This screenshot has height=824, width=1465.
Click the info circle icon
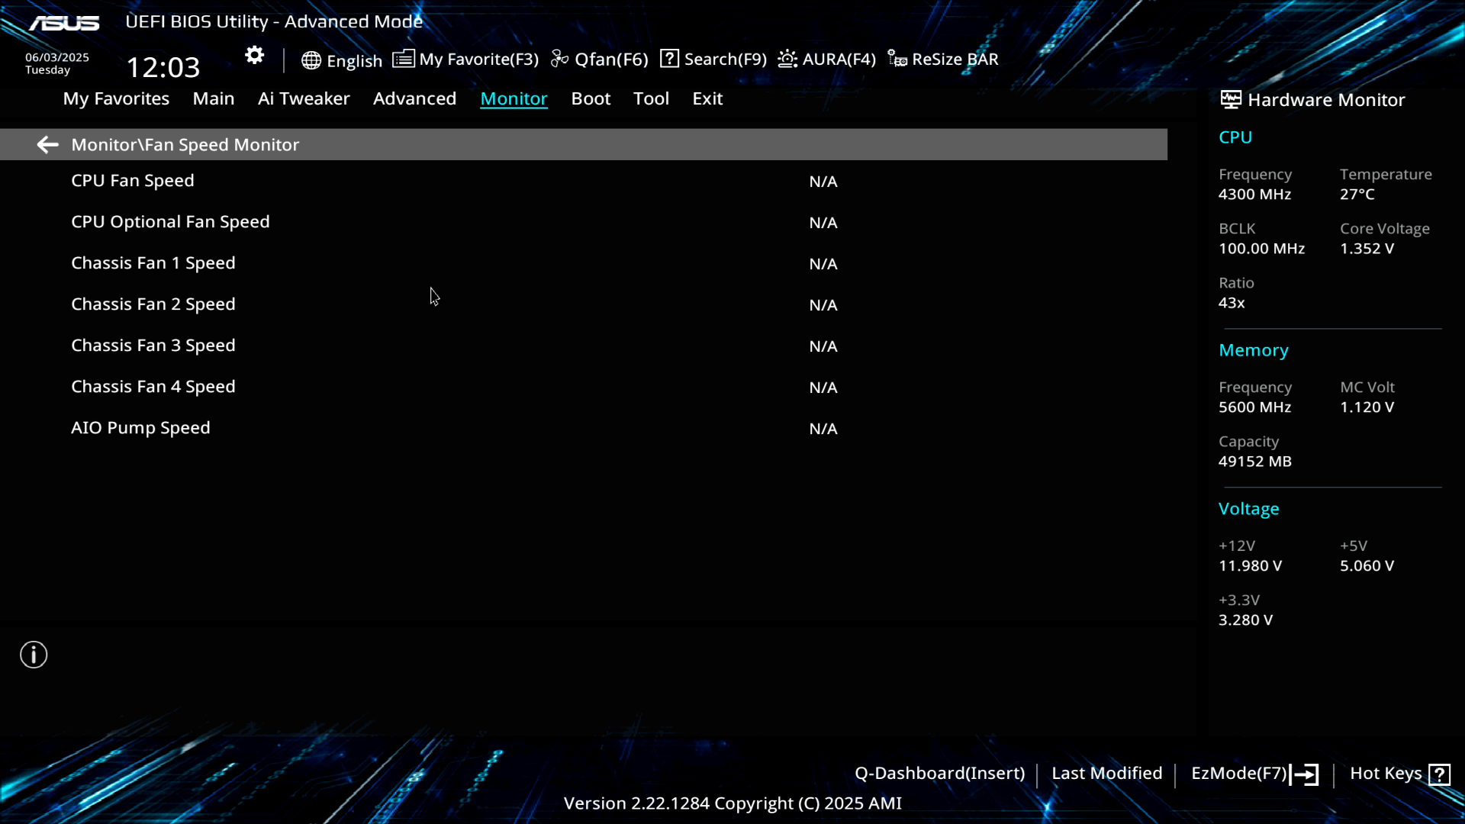(x=34, y=655)
